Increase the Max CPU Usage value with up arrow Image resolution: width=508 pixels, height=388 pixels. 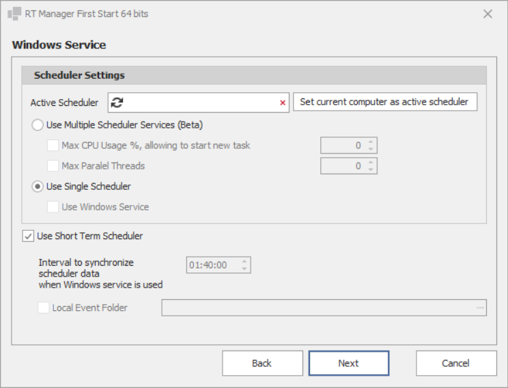pyautogui.click(x=371, y=142)
